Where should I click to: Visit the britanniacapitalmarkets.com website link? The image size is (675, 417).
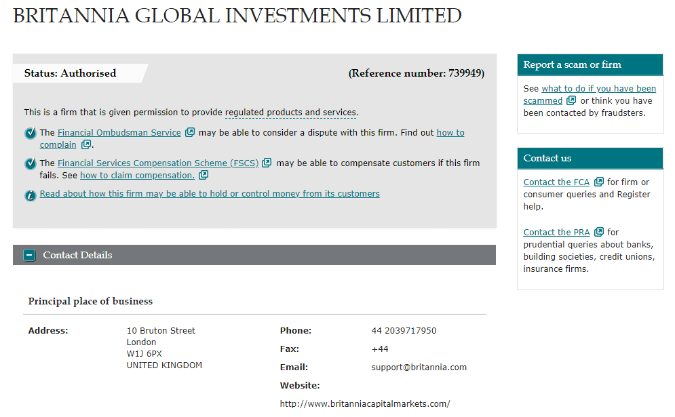click(364, 403)
